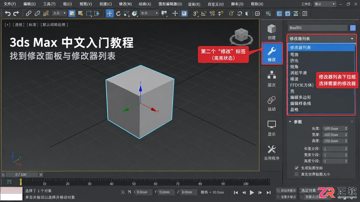Activate the Select and Link chain icon
360x202 pixels.
click(29, 13)
